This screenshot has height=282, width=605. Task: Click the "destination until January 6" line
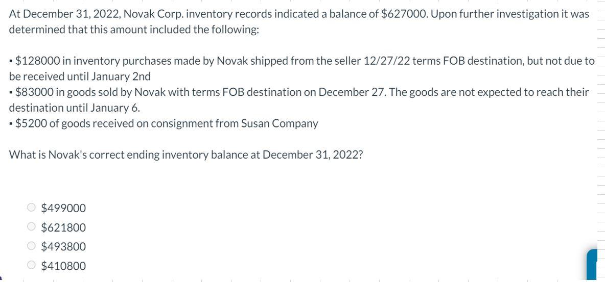pyautogui.click(x=75, y=108)
